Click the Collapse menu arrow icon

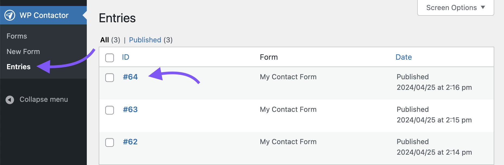tap(10, 100)
